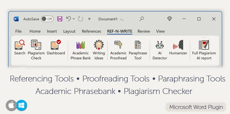The image size is (230, 114).
Task: Start Academic Proofread
Action: (118, 50)
